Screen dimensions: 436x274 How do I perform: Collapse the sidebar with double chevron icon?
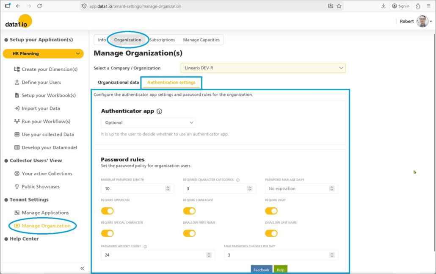[82, 268]
